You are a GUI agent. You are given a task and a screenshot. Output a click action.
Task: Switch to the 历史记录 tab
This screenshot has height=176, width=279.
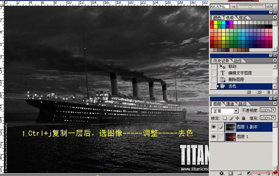point(221,61)
